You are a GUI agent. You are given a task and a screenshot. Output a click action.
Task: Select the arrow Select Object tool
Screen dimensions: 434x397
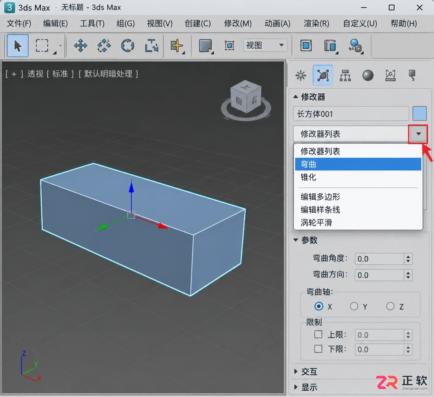coord(18,45)
